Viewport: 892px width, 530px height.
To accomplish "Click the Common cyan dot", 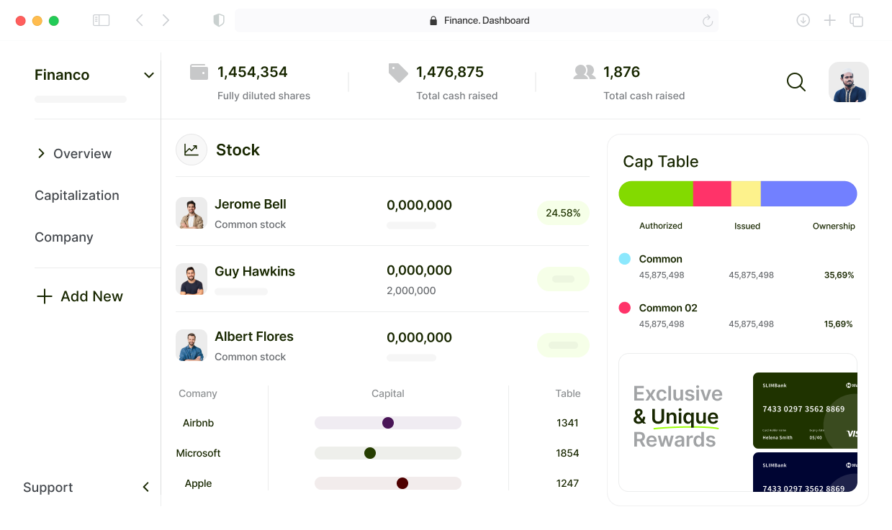I will point(625,259).
